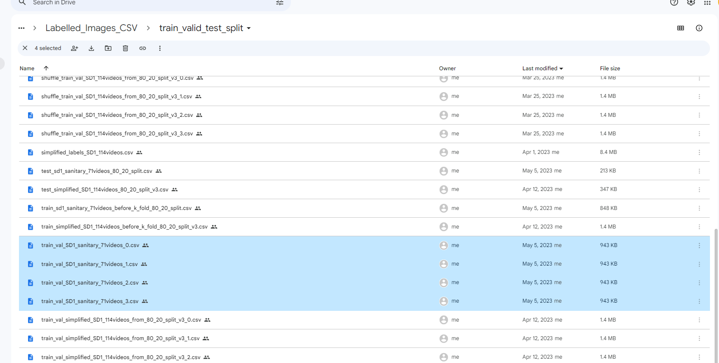This screenshot has height=363, width=719.
Task: Open the View details info panel
Action: tap(699, 28)
